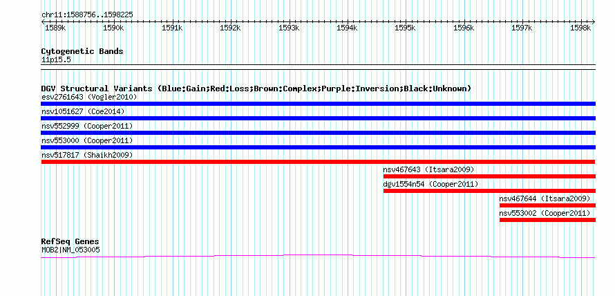Open variant label nsv1051627 (Coe2014)
Screen dimensions: 615x296
[83, 111]
